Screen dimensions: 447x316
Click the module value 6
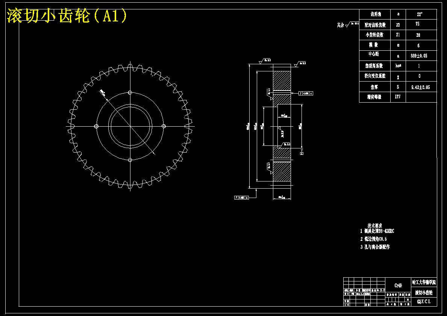tap(418, 45)
